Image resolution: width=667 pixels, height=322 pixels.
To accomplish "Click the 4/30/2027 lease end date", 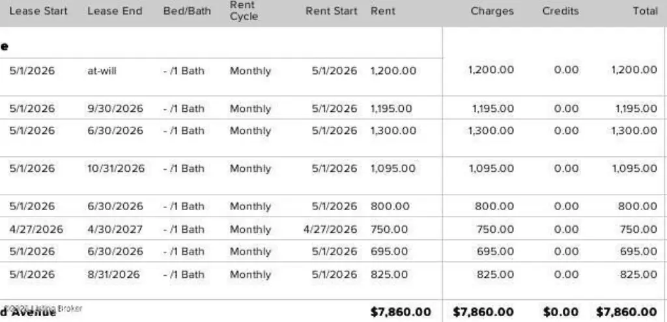I will pos(115,230).
